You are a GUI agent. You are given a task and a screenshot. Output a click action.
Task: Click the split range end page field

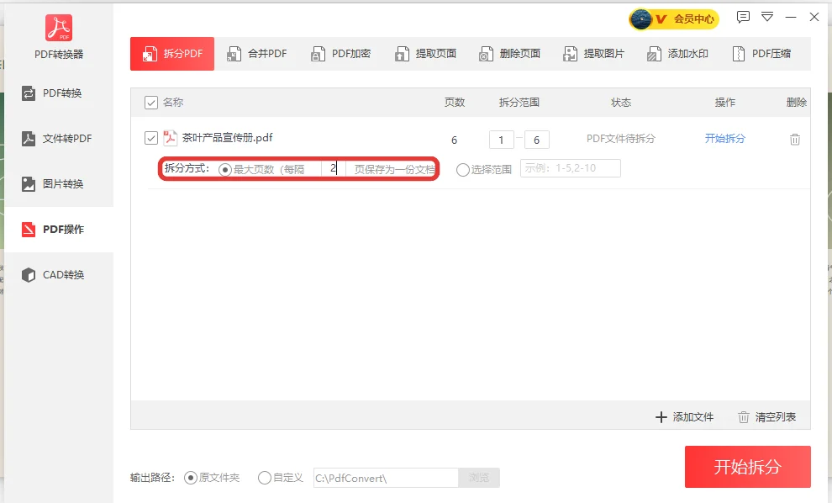coord(536,140)
